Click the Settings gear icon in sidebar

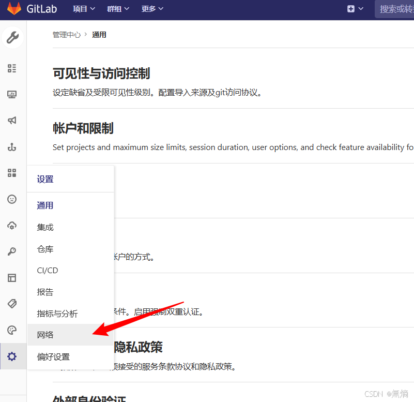point(12,356)
